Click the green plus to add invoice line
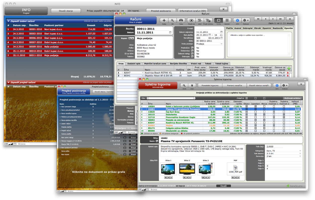Image resolution: width=315 pixels, height=200 pixels. [x=289, y=68]
